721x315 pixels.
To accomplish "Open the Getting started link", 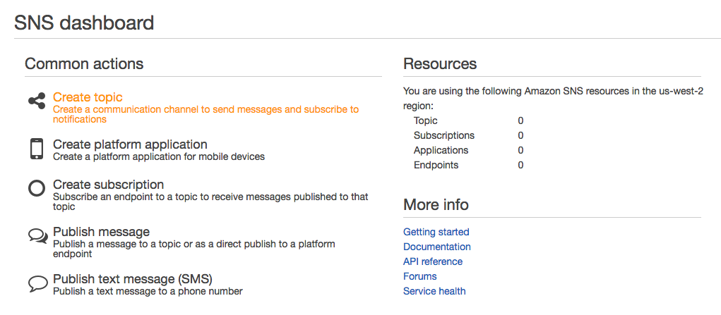I will point(436,232).
